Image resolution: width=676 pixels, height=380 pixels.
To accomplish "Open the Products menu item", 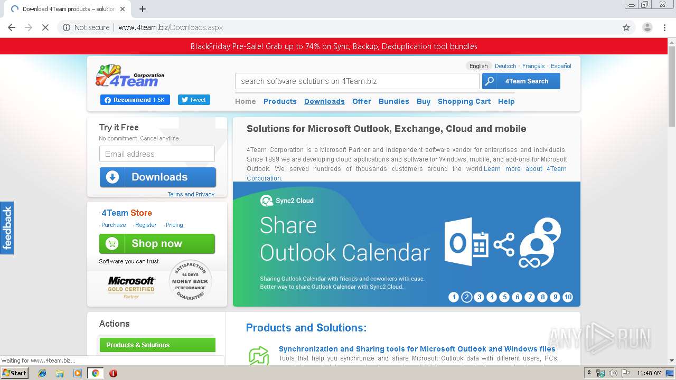I will click(x=280, y=101).
